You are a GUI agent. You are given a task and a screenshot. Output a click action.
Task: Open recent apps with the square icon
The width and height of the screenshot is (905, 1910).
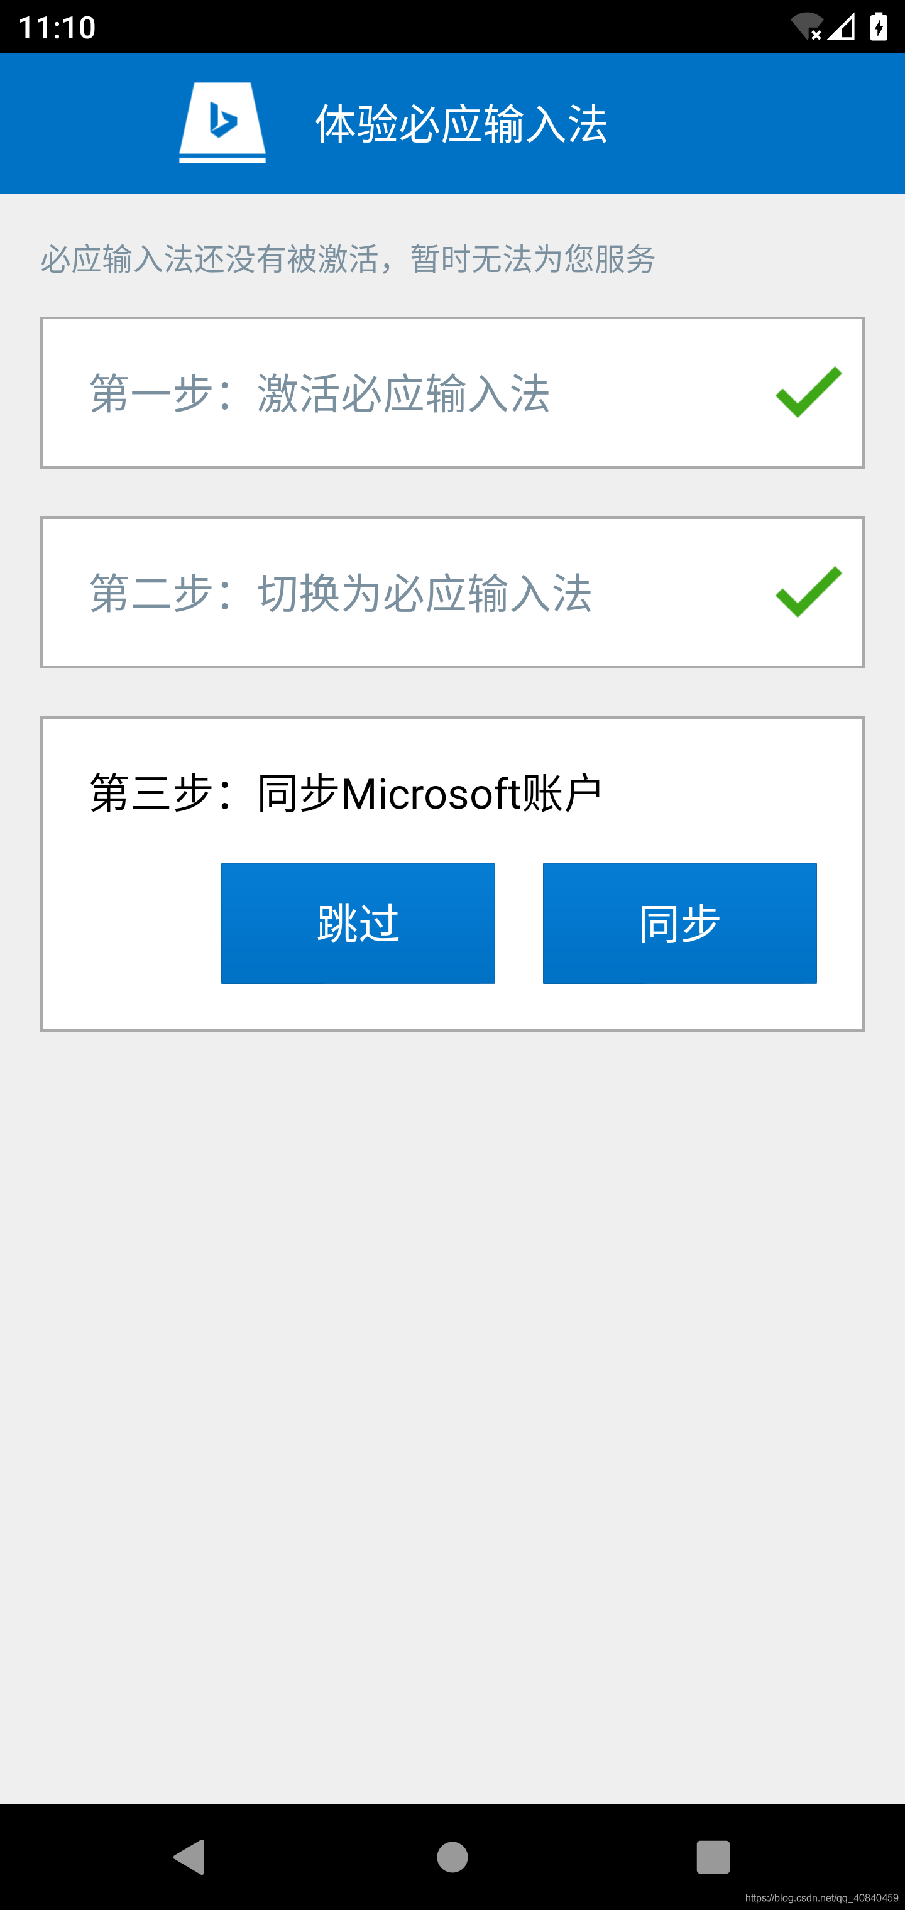click(x=713, y=1857)
